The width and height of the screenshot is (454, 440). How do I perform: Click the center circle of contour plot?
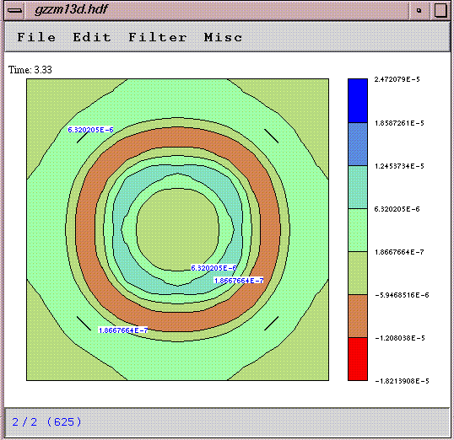point(177,229)
